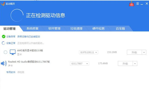Expand the arrow beside AMD 升级 button
The height and width of the screenshot is (90, 149).
coord(144,52)
